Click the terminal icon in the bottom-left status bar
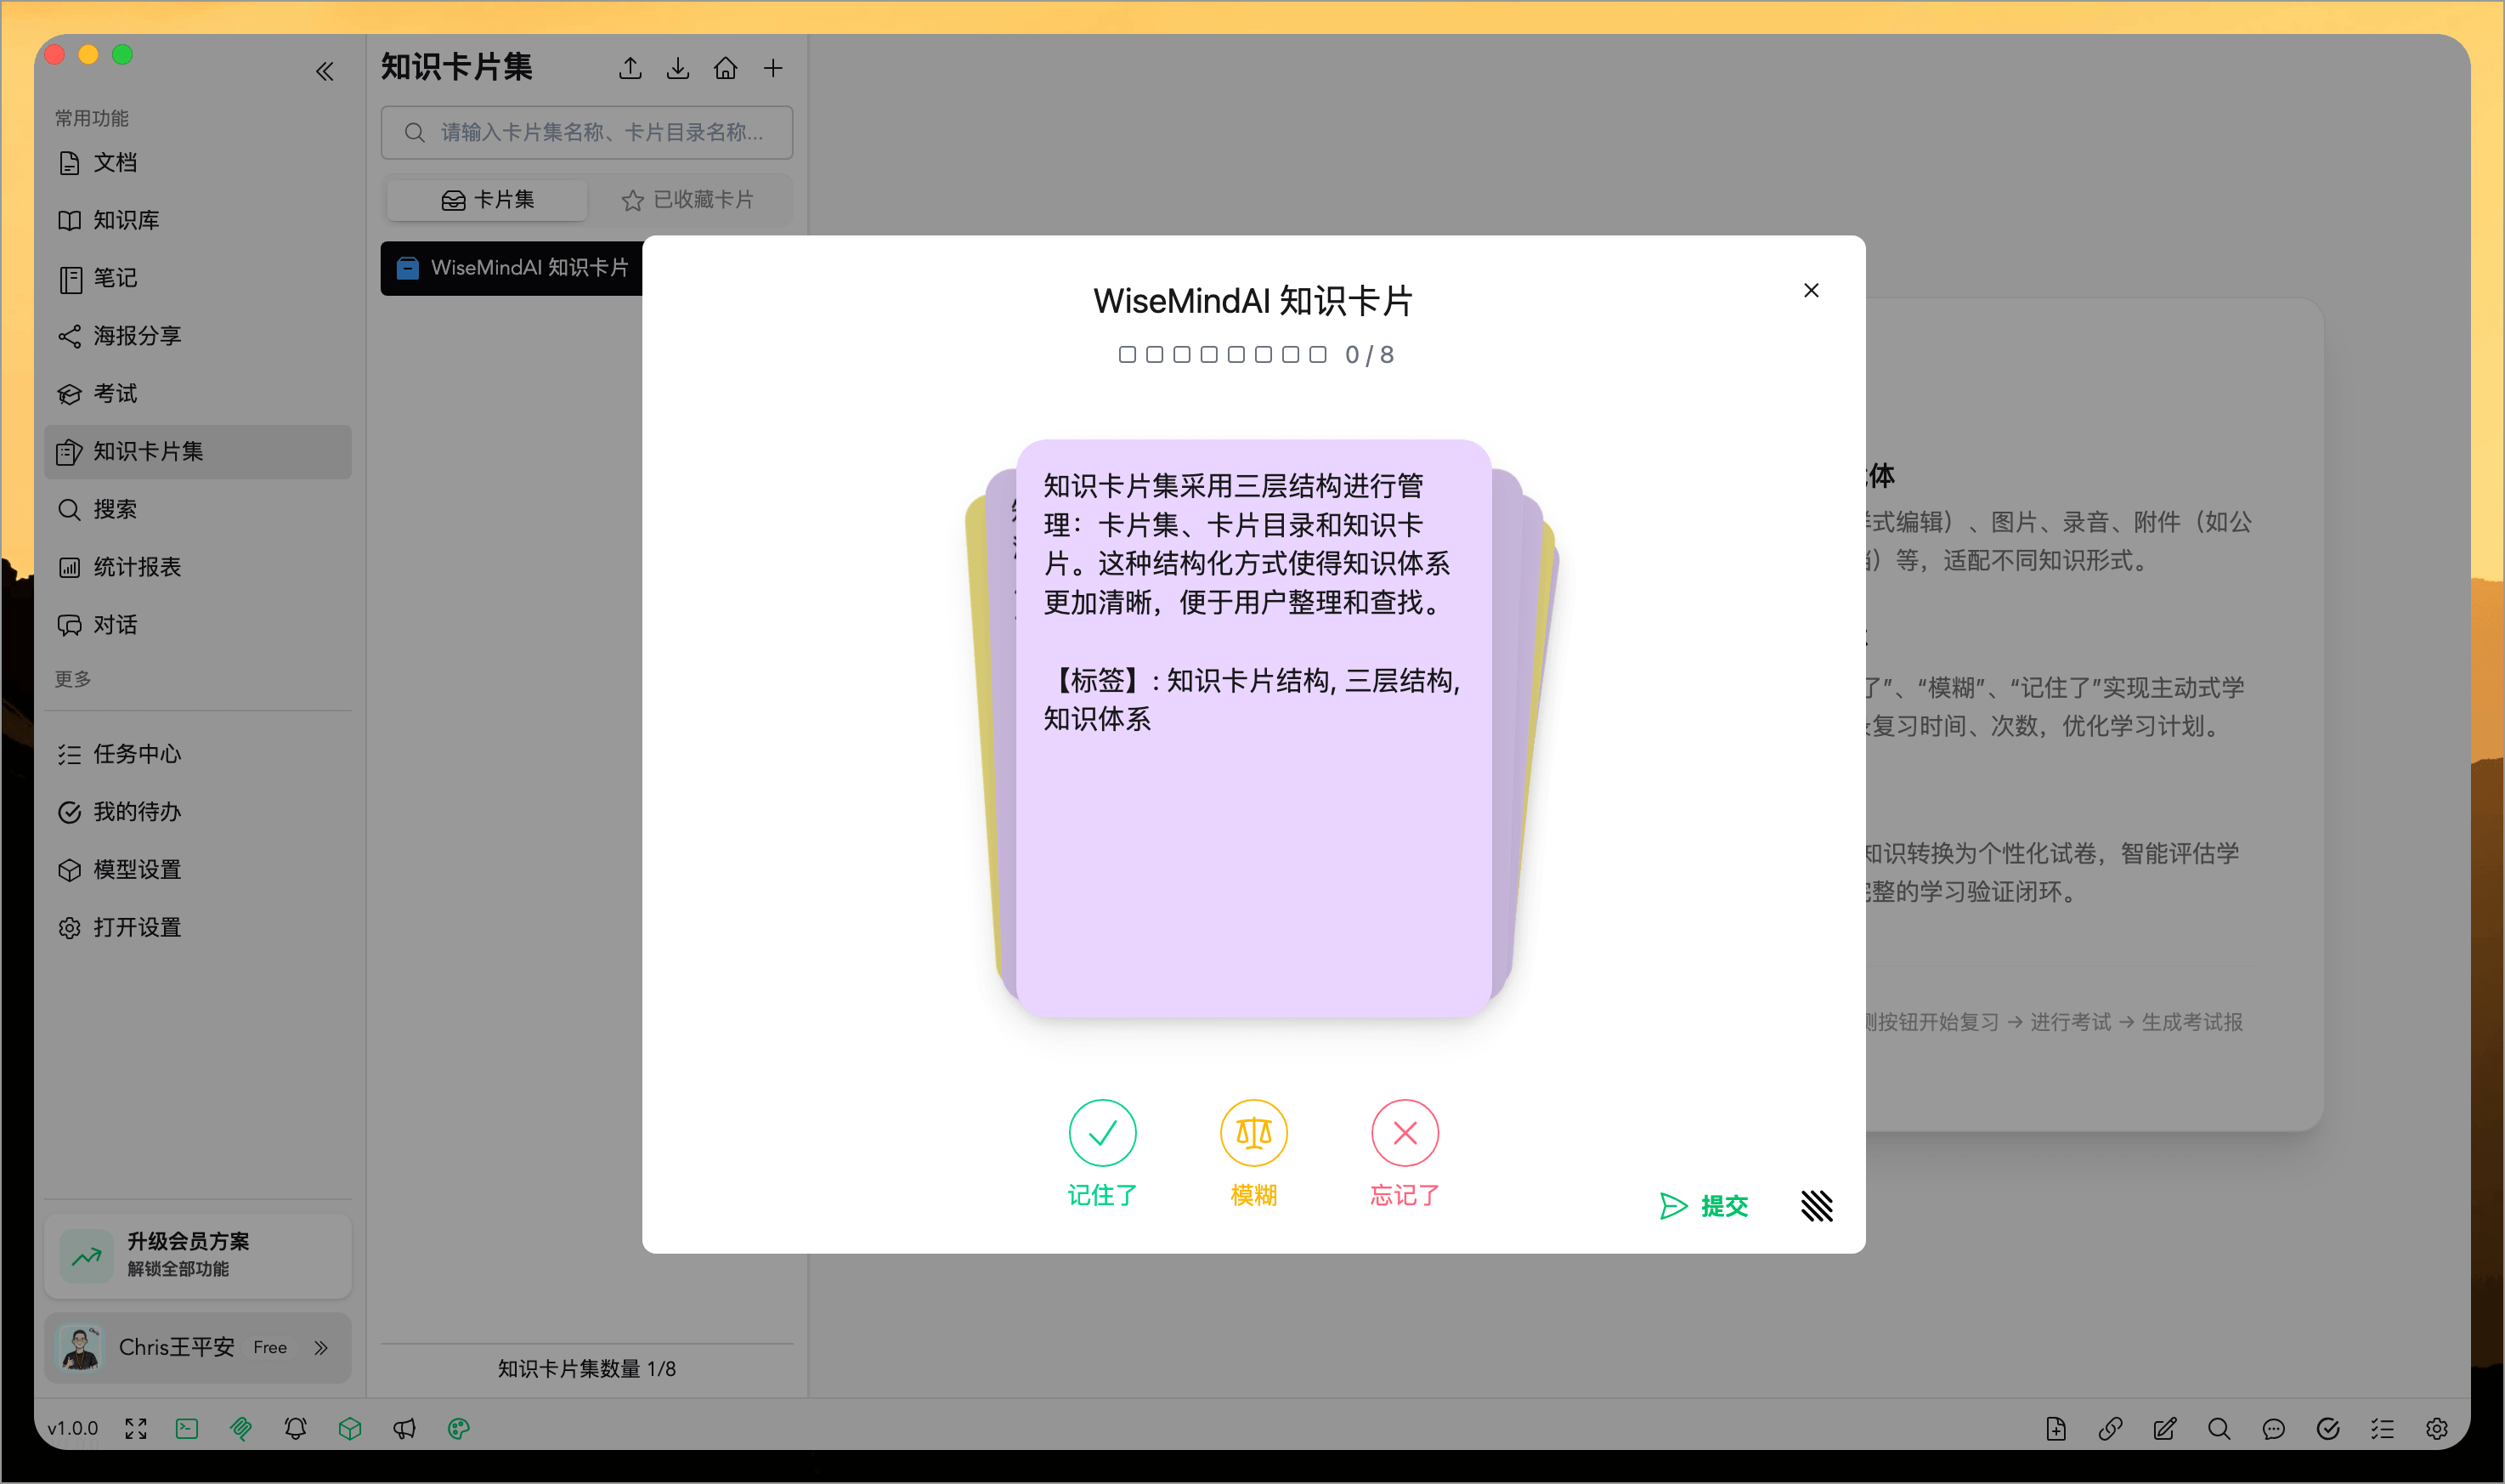 click(x=187, y=1429)
